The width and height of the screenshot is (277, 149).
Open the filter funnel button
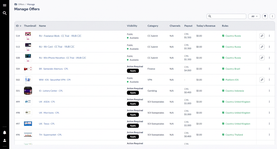point(265,16)
